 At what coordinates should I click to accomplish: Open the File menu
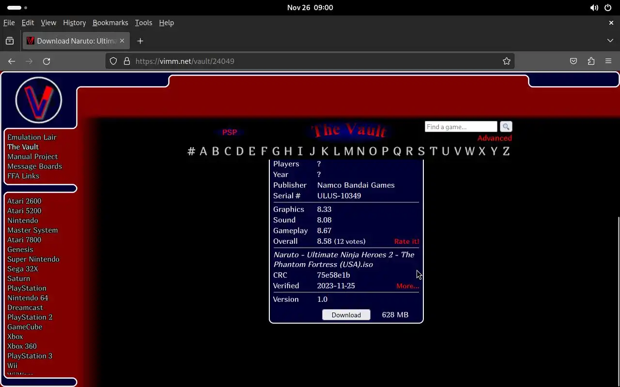coord(9,23)
